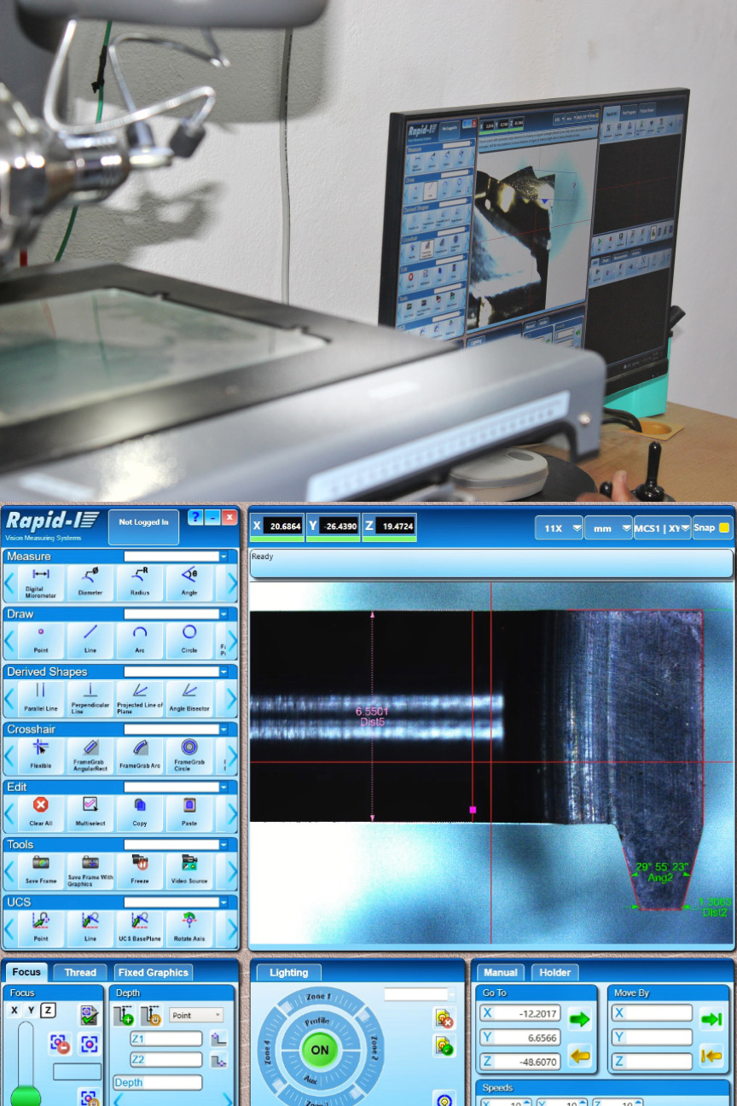Screen dimensions: 737x1106
Task: Choose the Circle draw tool
Action: [189, 637]
